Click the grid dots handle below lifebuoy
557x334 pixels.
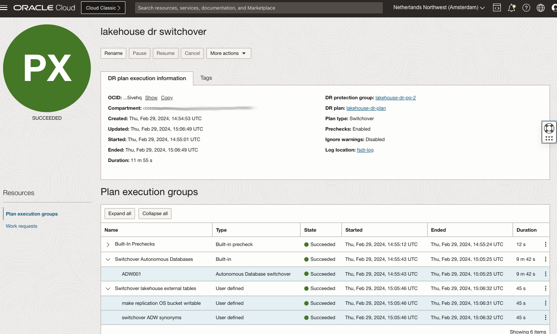pyautogui.click(x=549, y=138)
